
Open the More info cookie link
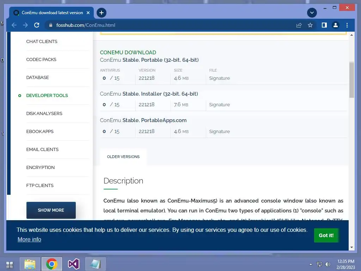[30, 240]
